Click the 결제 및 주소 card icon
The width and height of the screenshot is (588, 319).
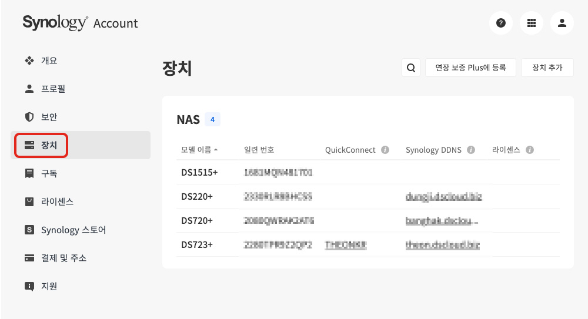click(x=29, y=258)
